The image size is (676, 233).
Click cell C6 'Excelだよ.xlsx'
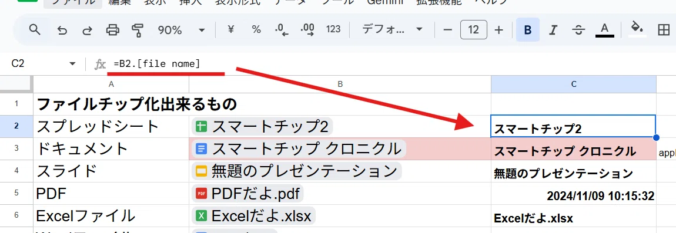(x=574, y=215)
